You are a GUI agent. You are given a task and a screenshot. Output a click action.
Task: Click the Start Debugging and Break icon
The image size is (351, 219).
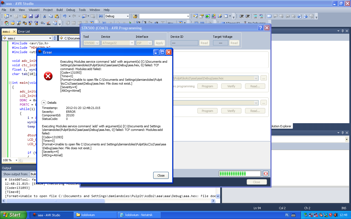click(101, 16)
